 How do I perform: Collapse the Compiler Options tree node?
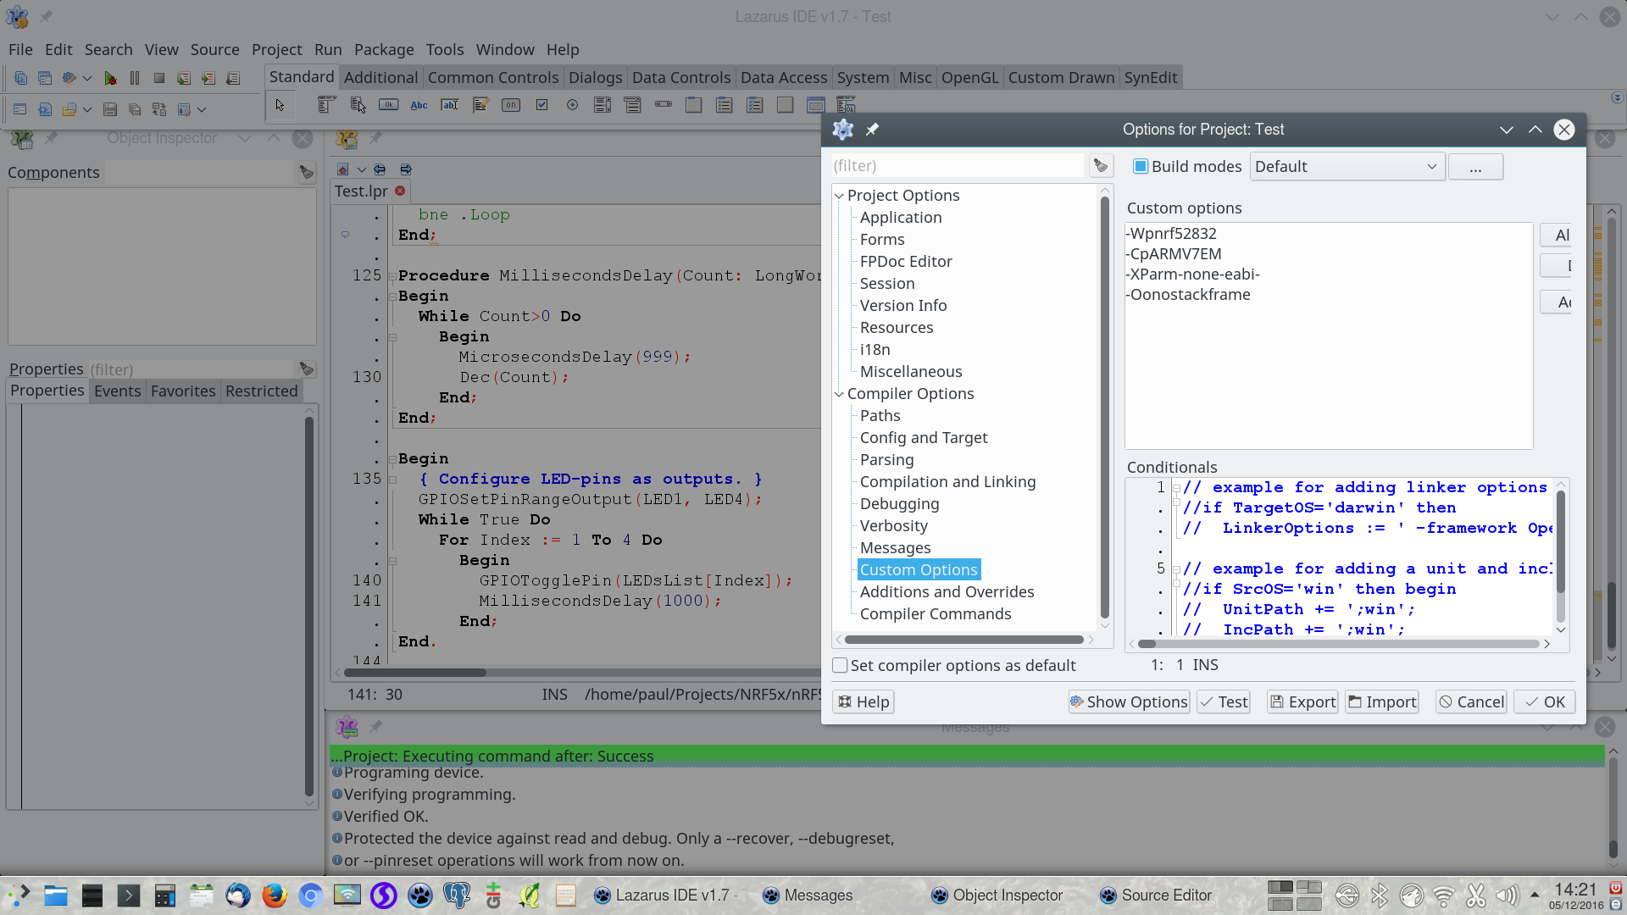(x=840, y=394)
